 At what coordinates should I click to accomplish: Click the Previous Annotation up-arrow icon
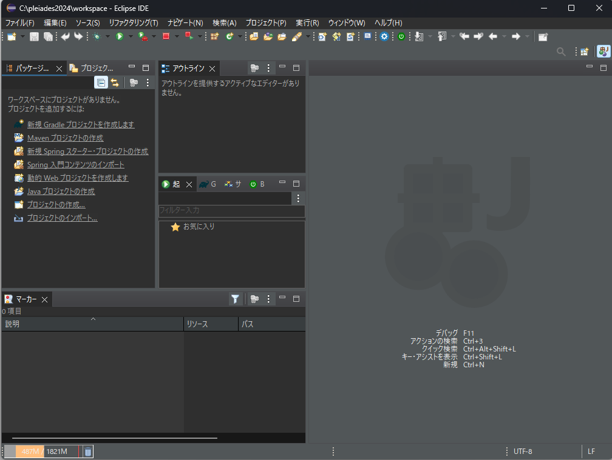[x=442, y=36]
